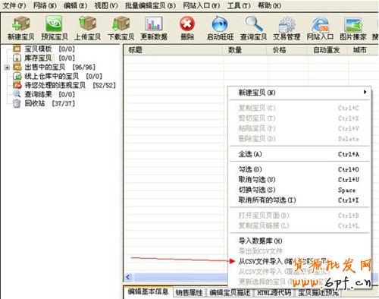Open the 批量编辑宝贝(B) menu

pyautogui.click(x=150, y=5)
